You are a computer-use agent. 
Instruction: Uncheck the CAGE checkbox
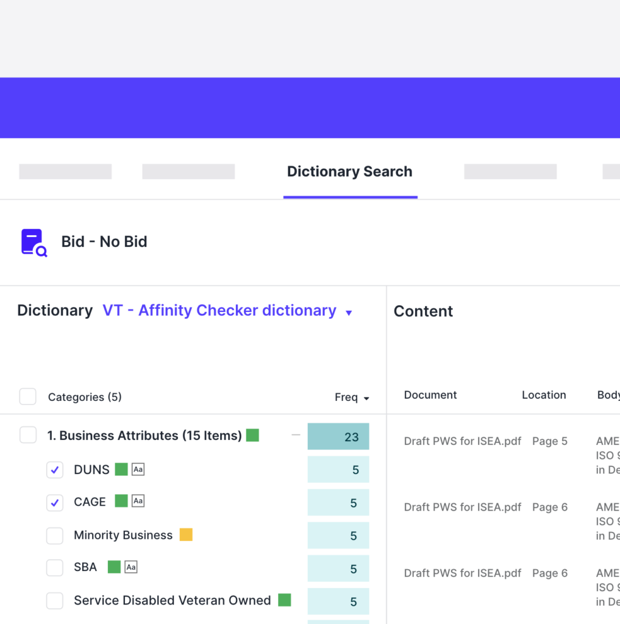[x=55, y=503]
